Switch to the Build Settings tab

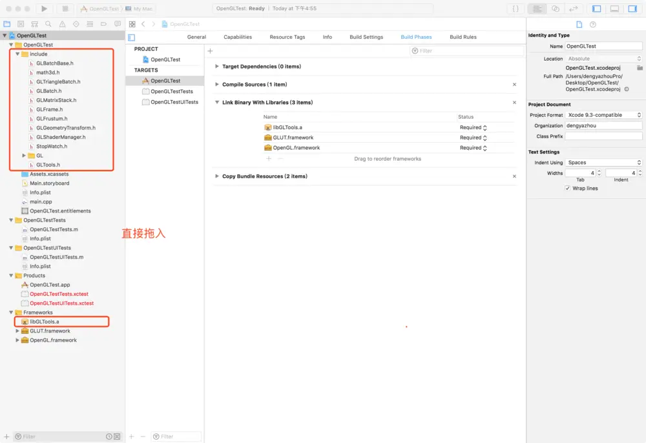(x=366, y=37)
